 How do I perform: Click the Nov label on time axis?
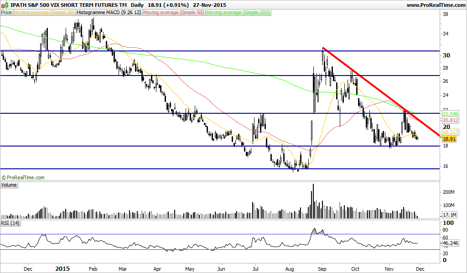(x=389, y=269)
